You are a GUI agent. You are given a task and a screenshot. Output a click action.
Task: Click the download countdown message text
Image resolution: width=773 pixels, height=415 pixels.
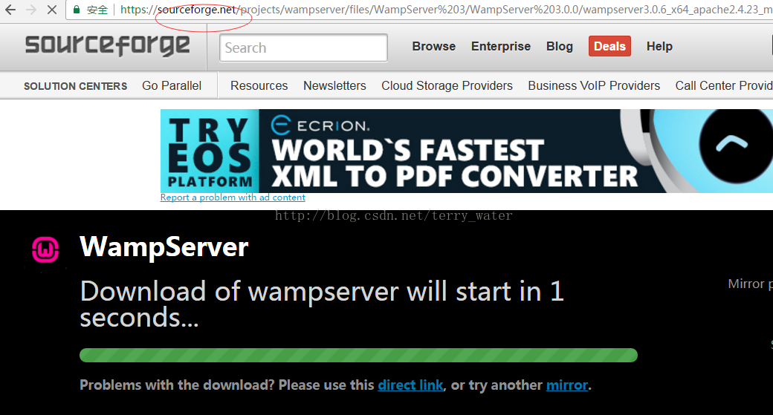click(321, 304)
